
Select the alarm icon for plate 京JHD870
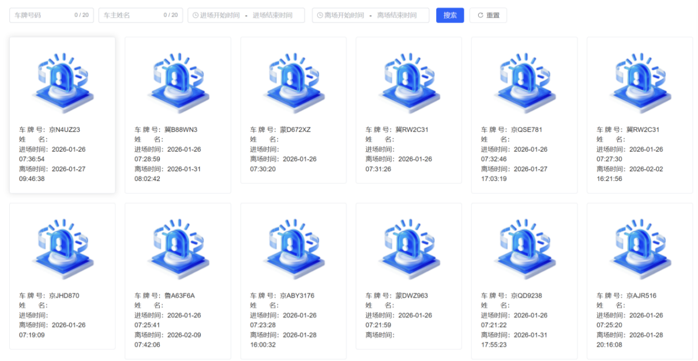pos(62,249)
